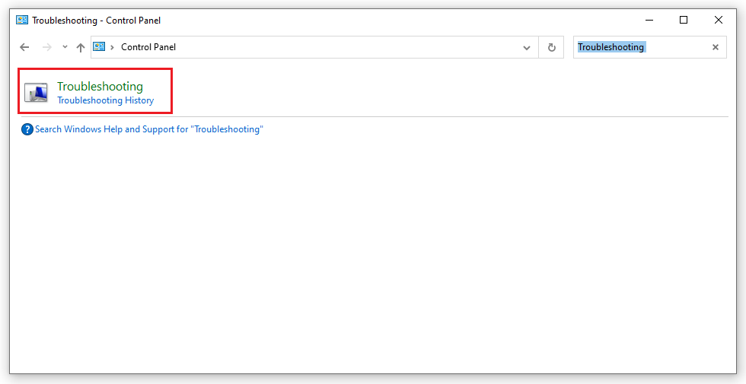Open the address bar history dropdown
Image resolution: width=746 pixels, height=384 pixels.
click(x=527, y=47)
